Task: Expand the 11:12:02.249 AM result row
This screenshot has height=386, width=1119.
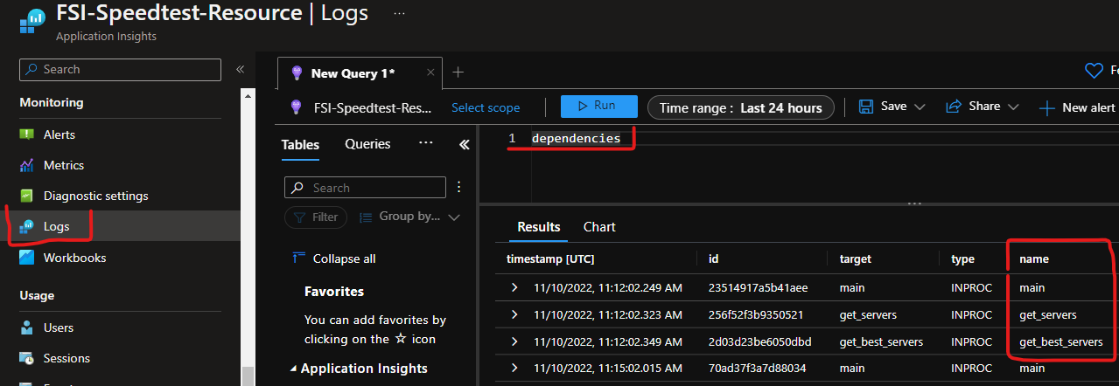Action: coord(514,287)
